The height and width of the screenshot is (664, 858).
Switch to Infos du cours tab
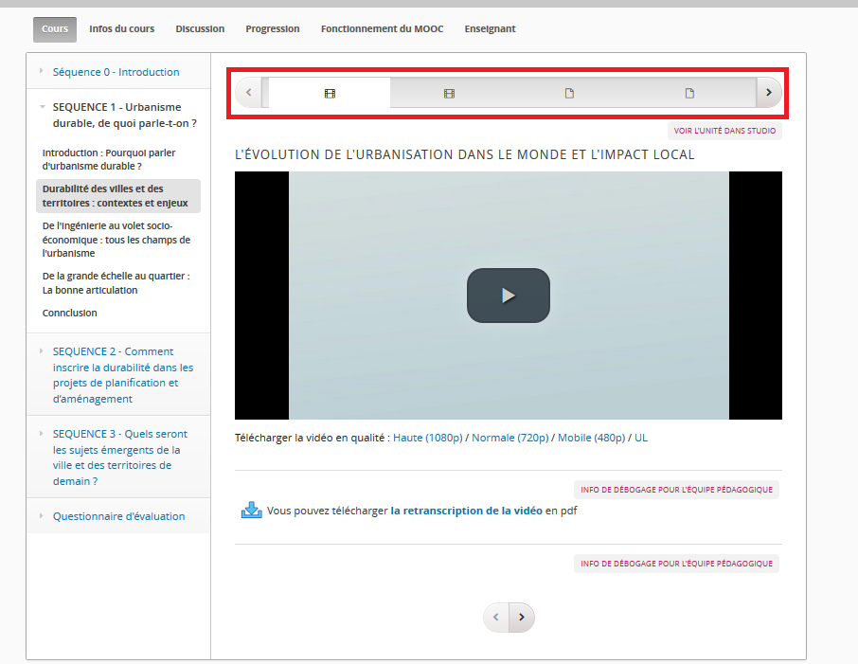pyautogui.click(x=121, y=29)
